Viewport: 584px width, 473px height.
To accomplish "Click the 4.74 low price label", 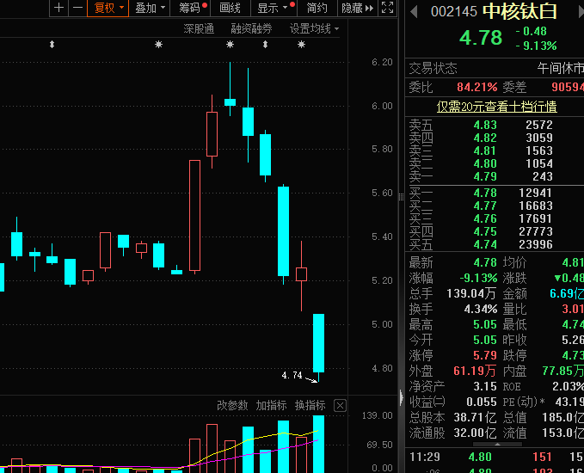I will [x=292, y=375].
